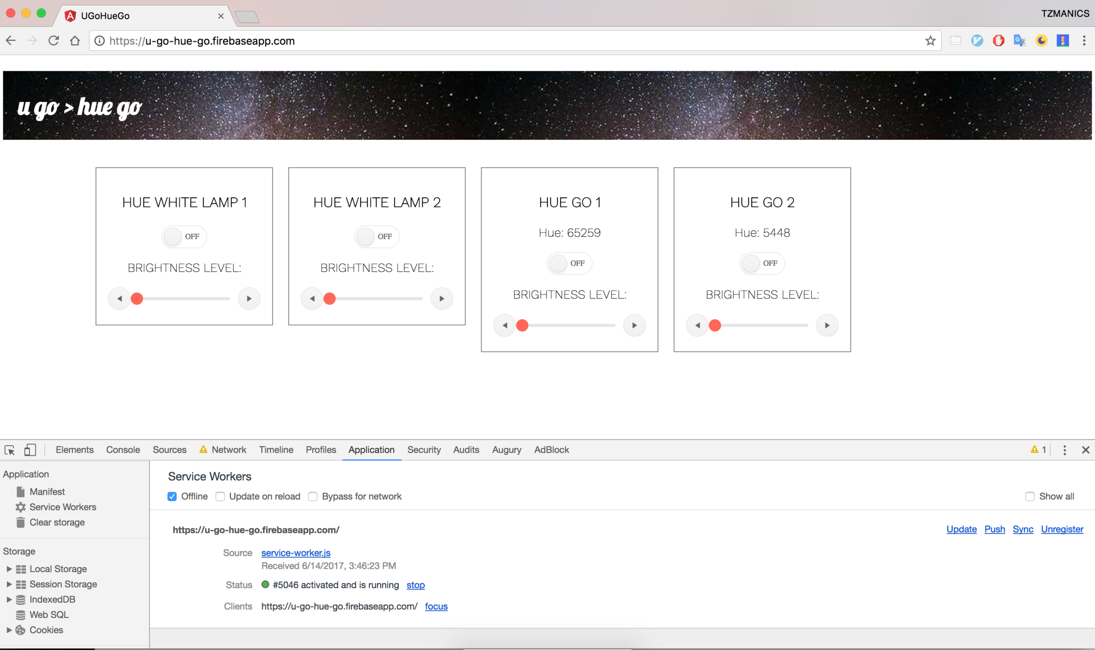
Task: Expand the Cookies tree node
Action: click(x=9, y=630)
